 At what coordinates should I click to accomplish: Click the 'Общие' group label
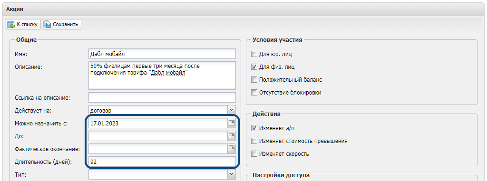click(27, 40)
